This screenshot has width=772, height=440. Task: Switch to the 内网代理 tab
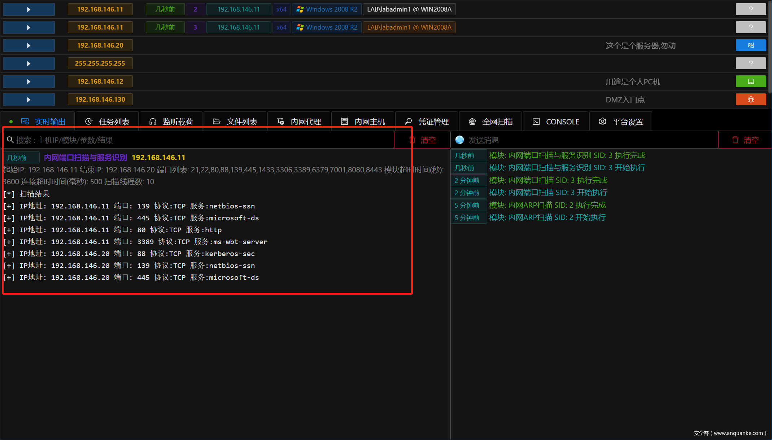(299, 122)
